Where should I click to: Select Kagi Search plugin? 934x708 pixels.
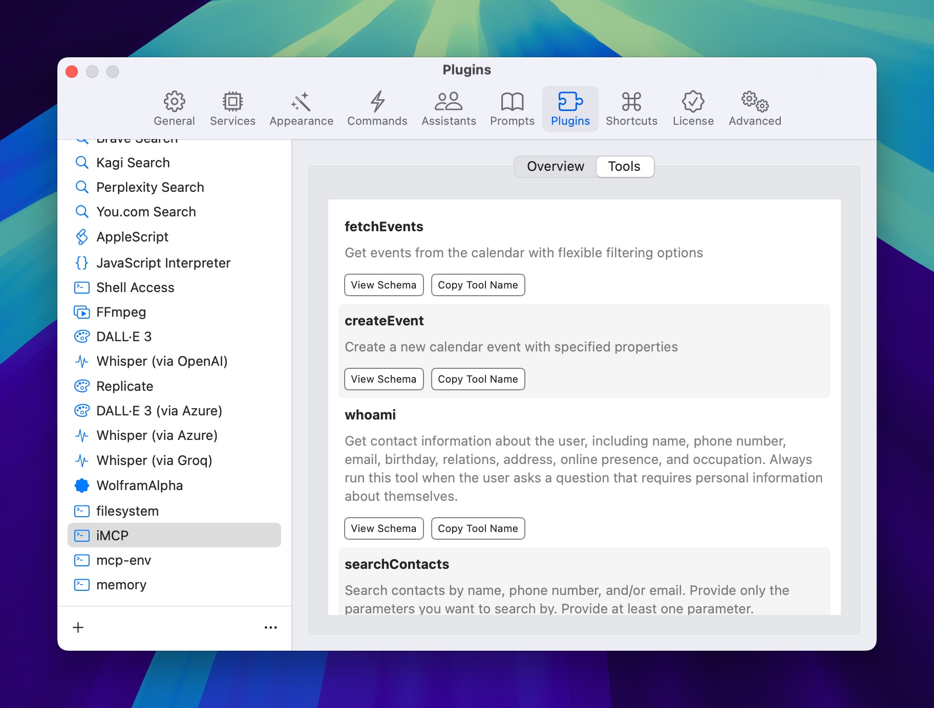[174, 163]
